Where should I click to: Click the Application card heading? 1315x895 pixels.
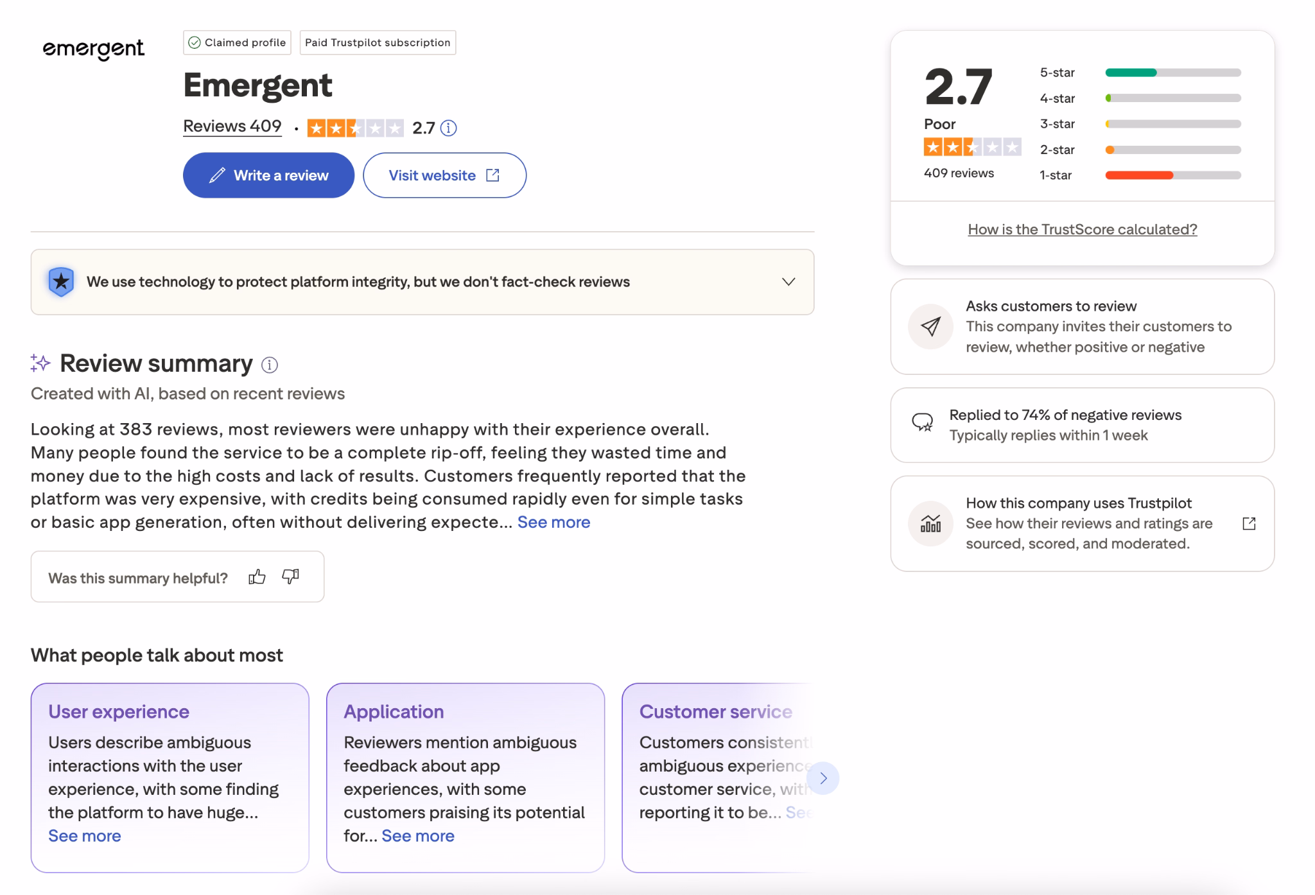(394, 711)
